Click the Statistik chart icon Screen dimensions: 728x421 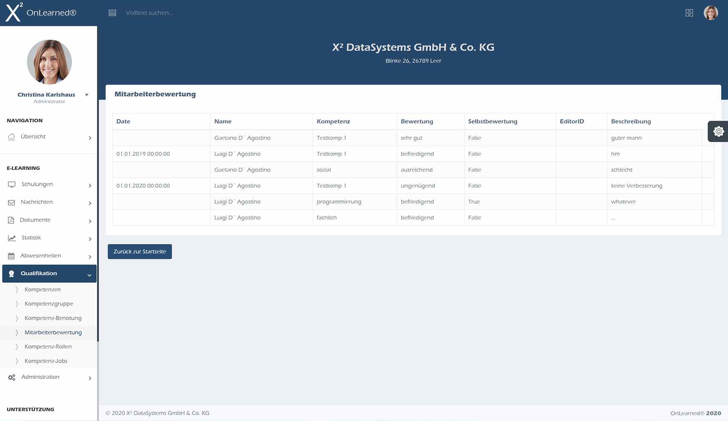(12, 238)
